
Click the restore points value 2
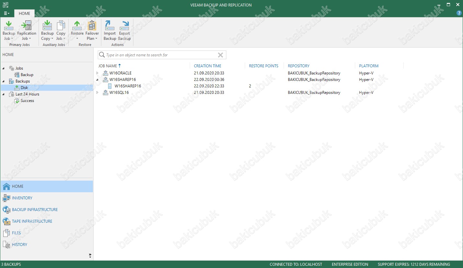coord(250,86)
